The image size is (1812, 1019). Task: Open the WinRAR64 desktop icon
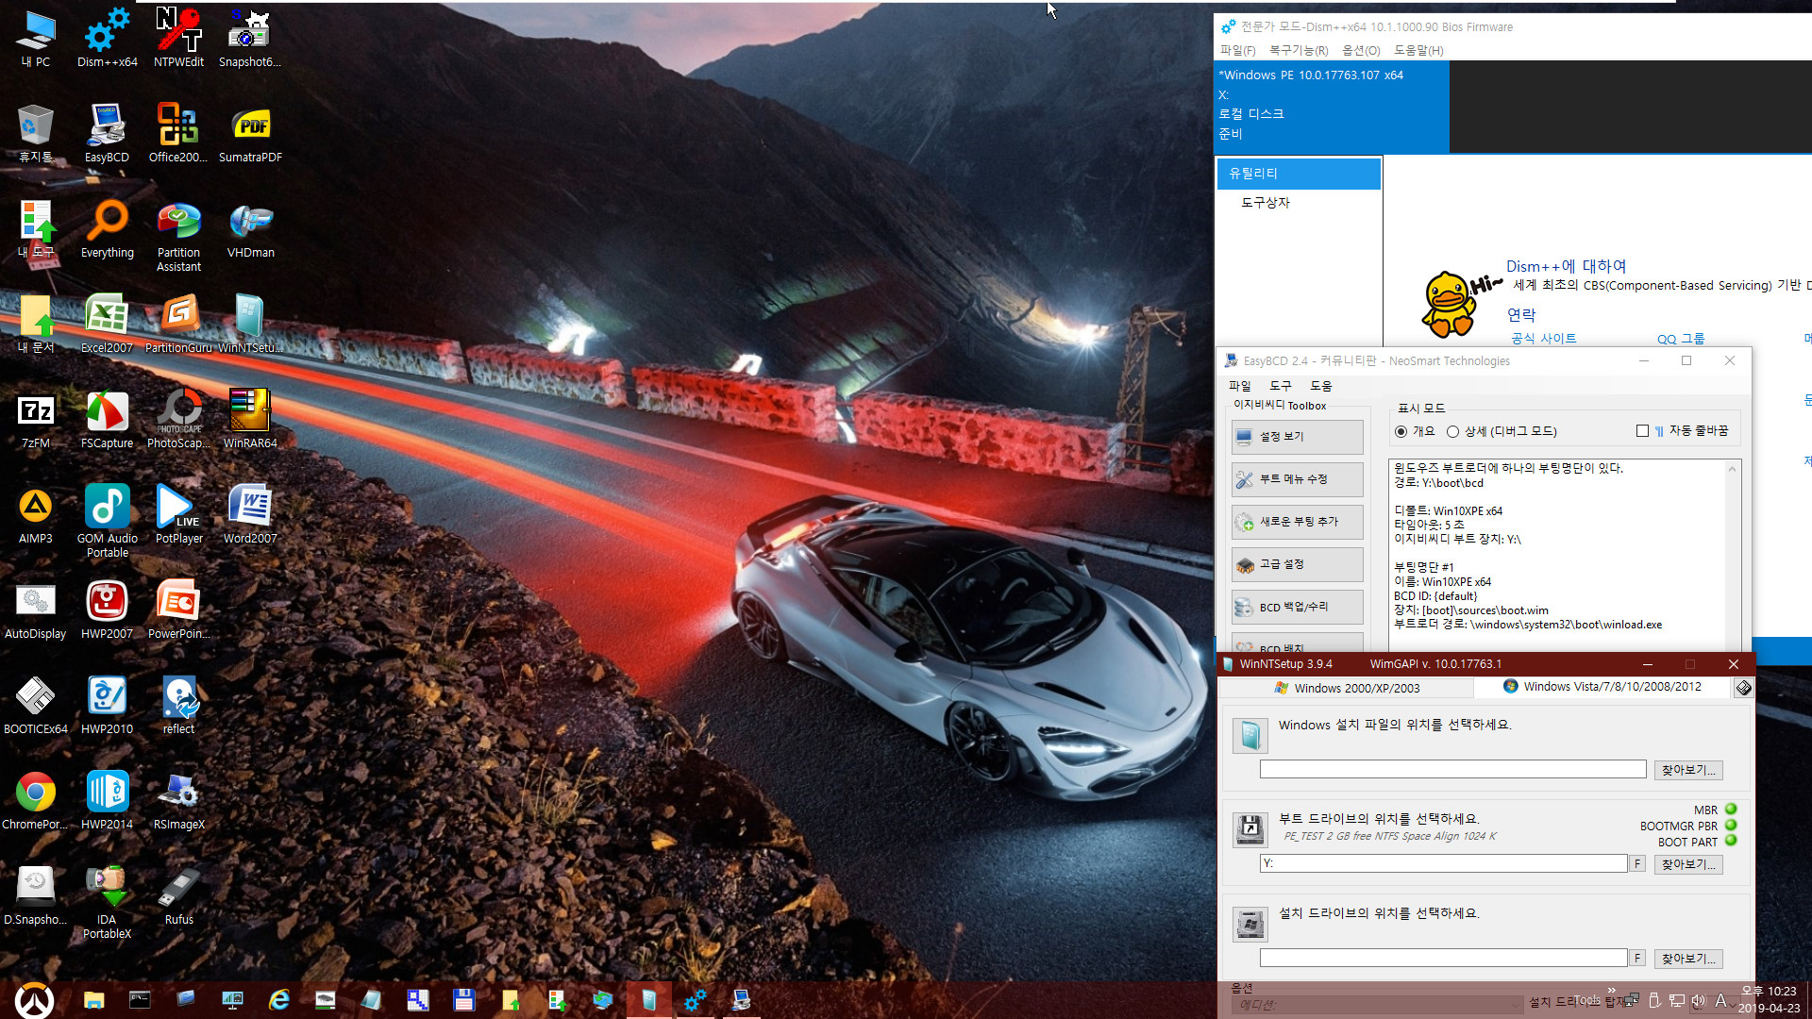[250, 419]
